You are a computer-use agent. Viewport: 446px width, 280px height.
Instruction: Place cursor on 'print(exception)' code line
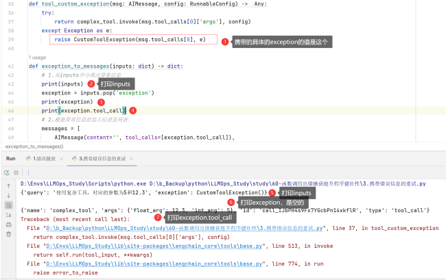coord(67,102)
